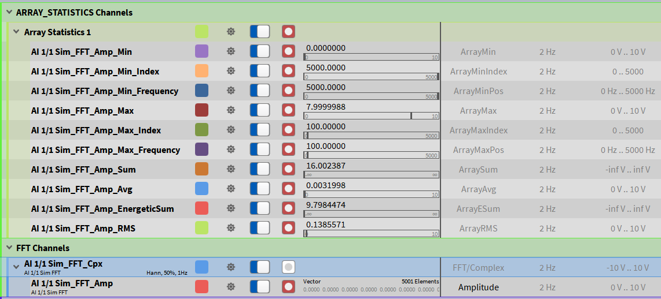Toggle Sim_FFT_Amp channel active switch
Image resolution: width=661 pixels, height=299 pixels.
260,286
